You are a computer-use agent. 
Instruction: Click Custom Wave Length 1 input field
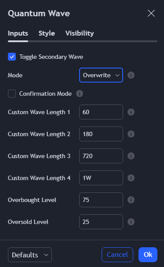click(101, 112)
